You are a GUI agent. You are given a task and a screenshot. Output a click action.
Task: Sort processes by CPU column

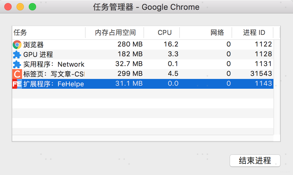click(x=165, y=32)
